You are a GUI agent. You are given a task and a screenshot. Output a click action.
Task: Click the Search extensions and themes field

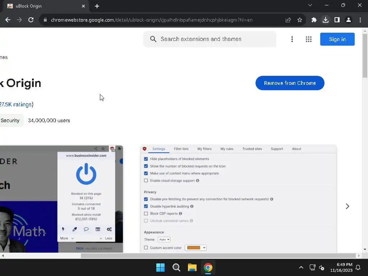[210, 39]
